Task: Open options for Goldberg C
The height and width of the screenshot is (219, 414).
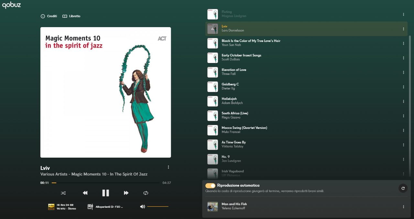Action: point(403,87)
